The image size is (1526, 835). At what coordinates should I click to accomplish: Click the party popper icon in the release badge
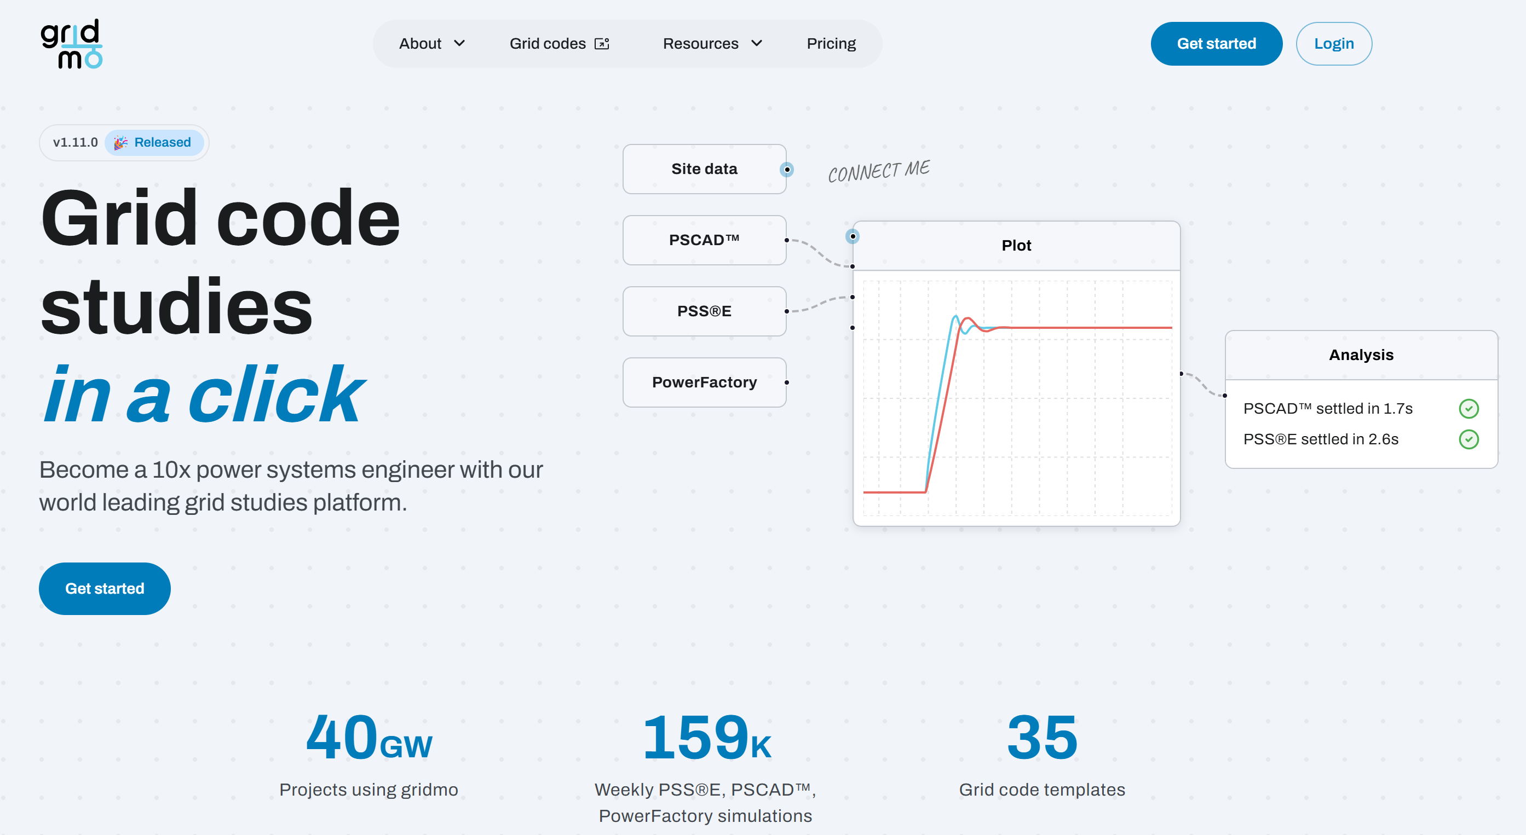(121, 142)
